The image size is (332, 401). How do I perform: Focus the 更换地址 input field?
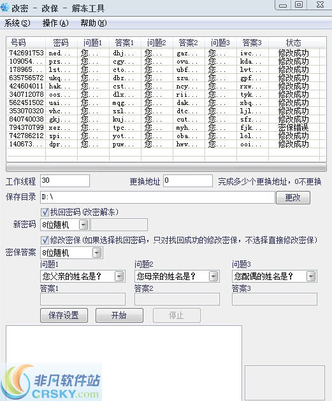[188, 181]
